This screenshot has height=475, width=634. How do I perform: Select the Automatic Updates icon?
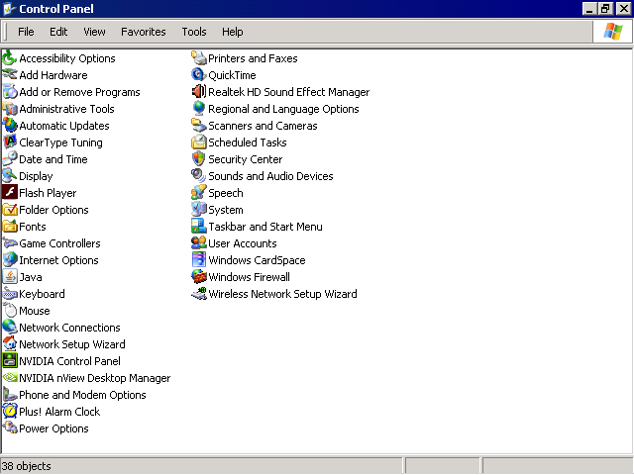tap(10, 126)
